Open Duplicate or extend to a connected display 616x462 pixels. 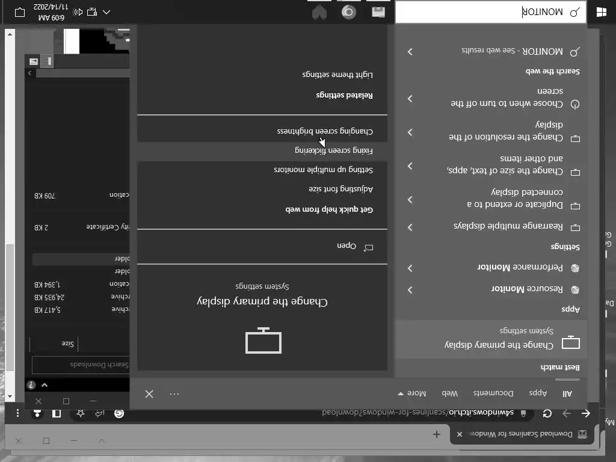(515, 199)
